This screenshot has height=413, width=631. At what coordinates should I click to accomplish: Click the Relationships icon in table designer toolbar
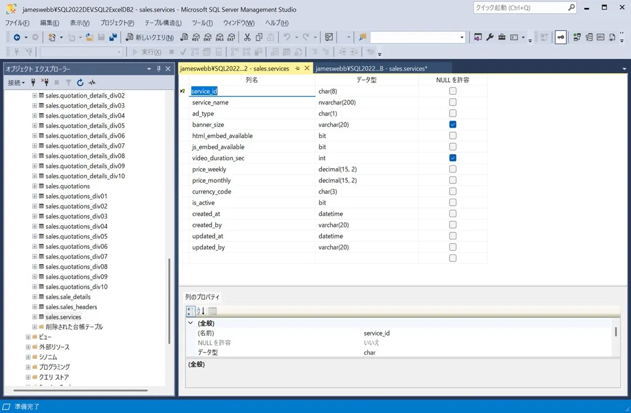577,37
